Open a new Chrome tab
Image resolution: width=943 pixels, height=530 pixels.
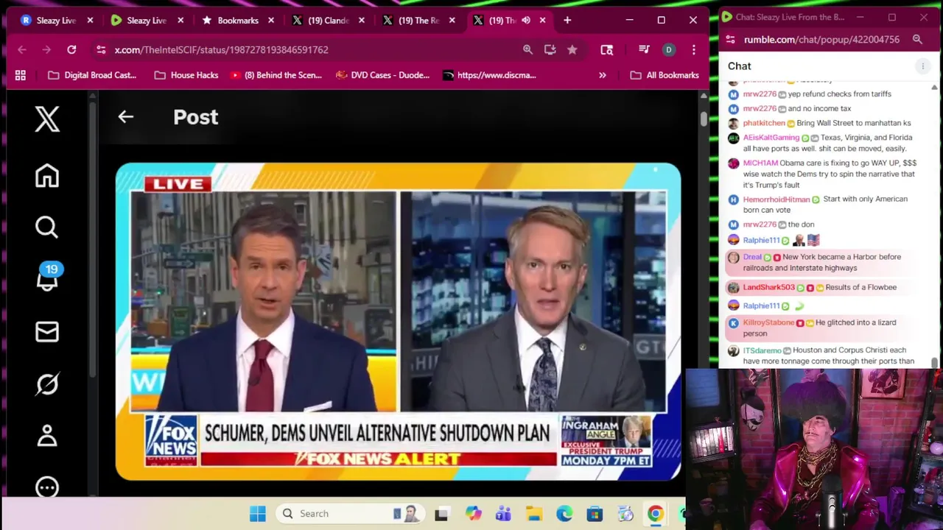(567, 21)
